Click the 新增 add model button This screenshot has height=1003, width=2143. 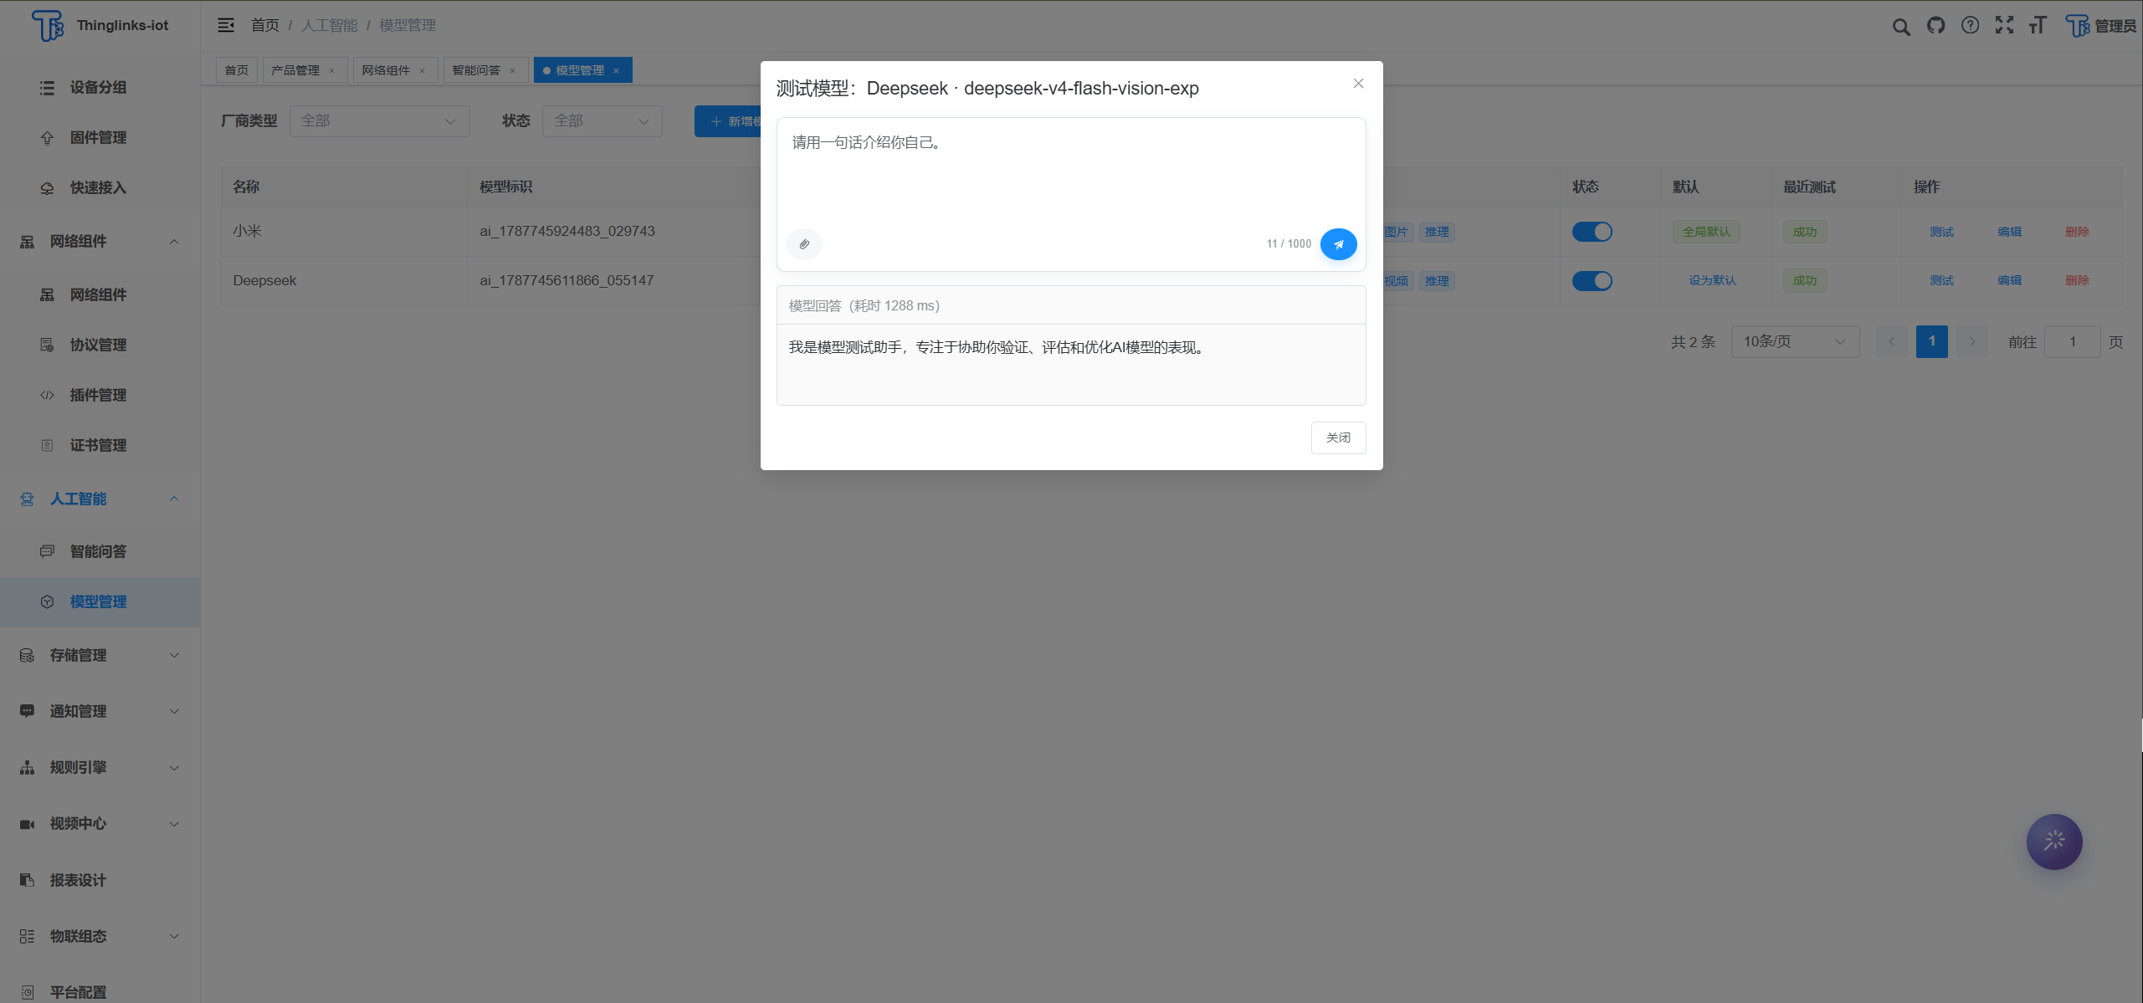pyautogui.click(x=728, y=121)
